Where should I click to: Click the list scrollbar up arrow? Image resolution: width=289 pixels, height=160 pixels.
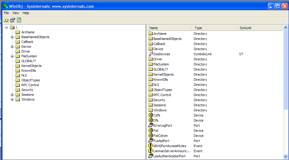[x=285, y=28]
